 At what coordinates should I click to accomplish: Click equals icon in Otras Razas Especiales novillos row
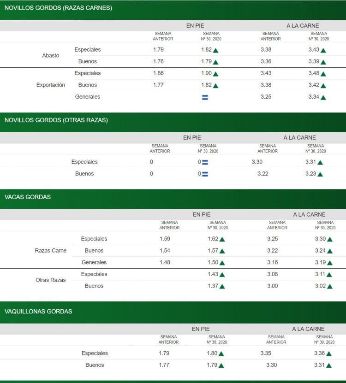(205, 162)
